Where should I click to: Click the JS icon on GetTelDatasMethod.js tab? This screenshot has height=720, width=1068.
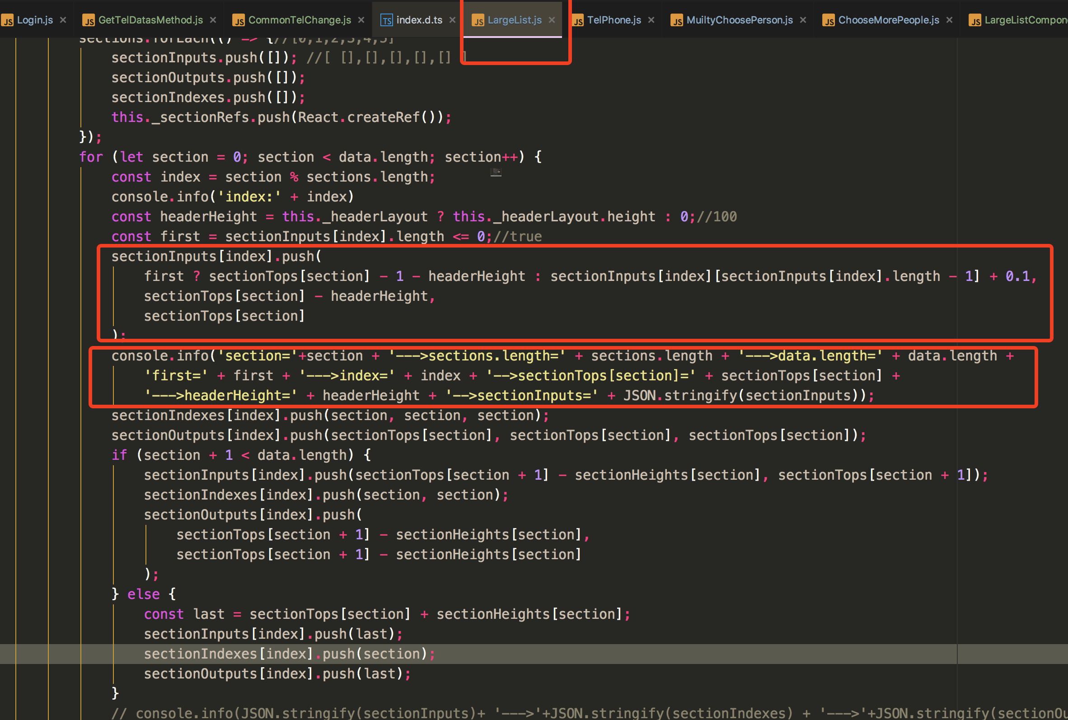point(89,20)
